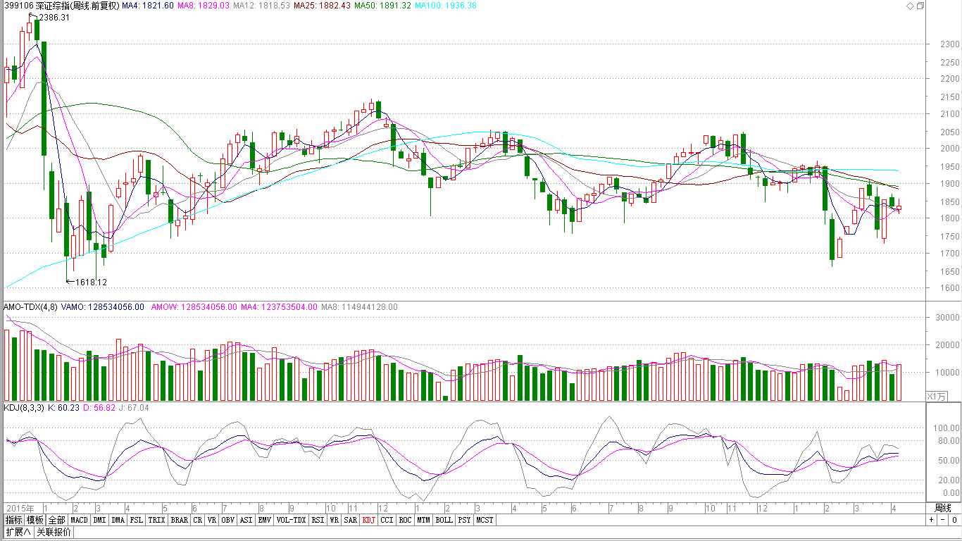Select the BRAR indicator
Screen dimensions: 962x541
click(x=179, y=520)
